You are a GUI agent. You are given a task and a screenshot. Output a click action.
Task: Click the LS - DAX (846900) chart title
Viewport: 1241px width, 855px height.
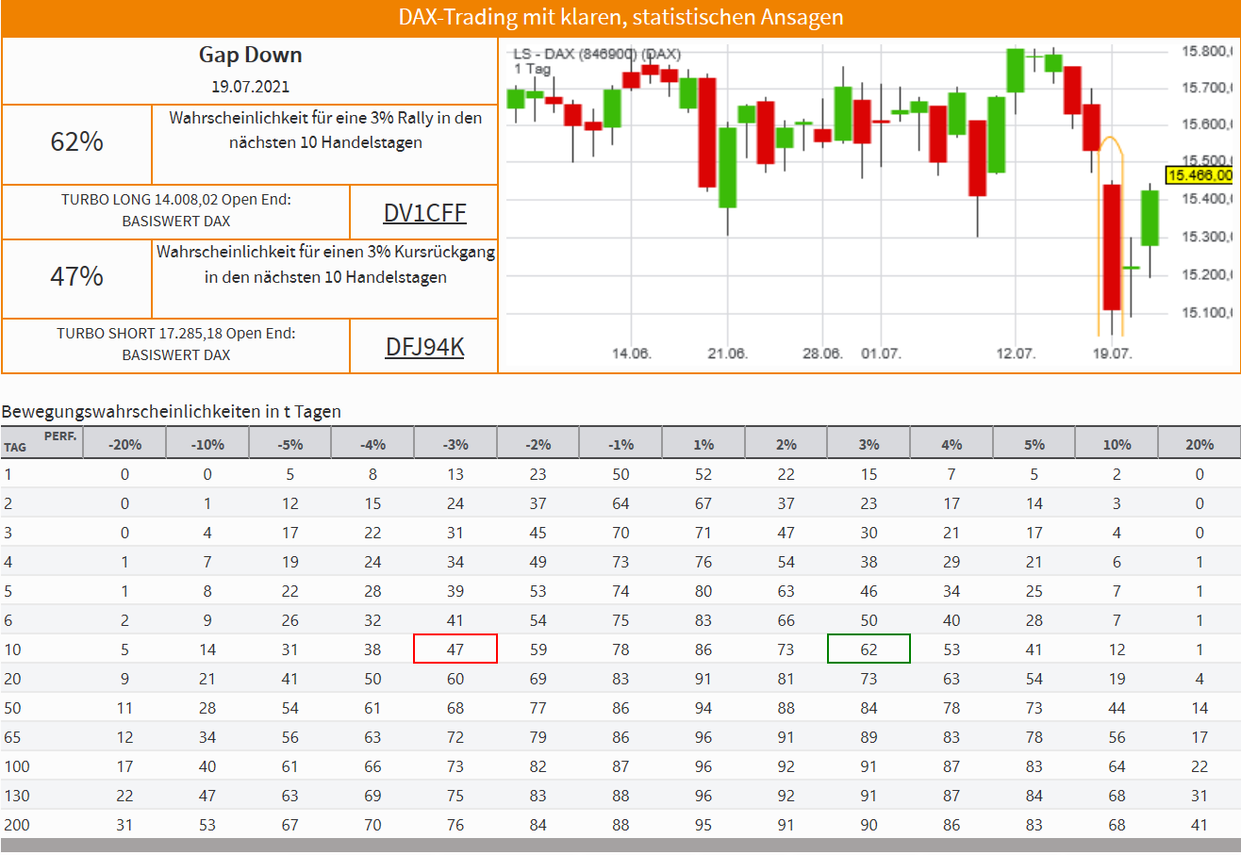597,54
